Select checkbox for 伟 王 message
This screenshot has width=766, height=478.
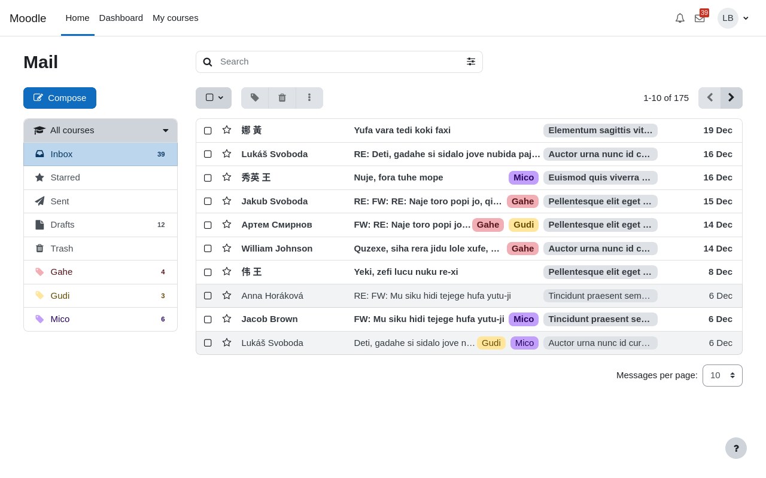pos(208,272)
